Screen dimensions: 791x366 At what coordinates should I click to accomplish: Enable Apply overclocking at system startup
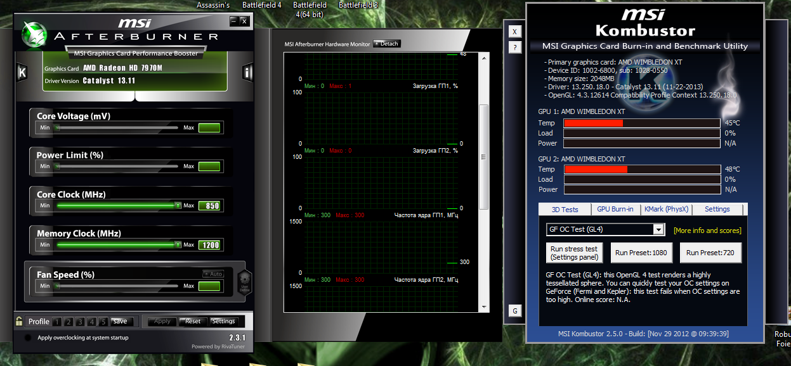click(27, 338)
